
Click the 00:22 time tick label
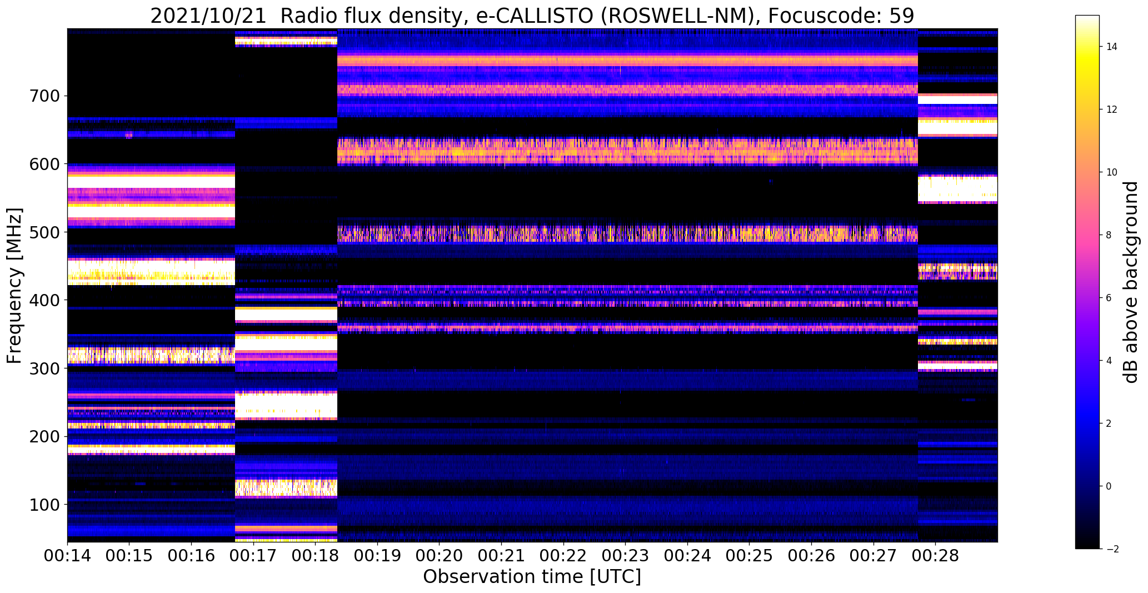coord(563,556)
